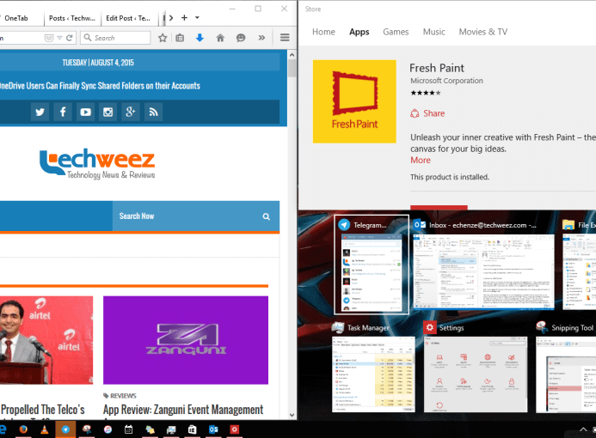The image size is (596, 438).
Task: Open Techweez YouTube icon
Action: (85, 112)
